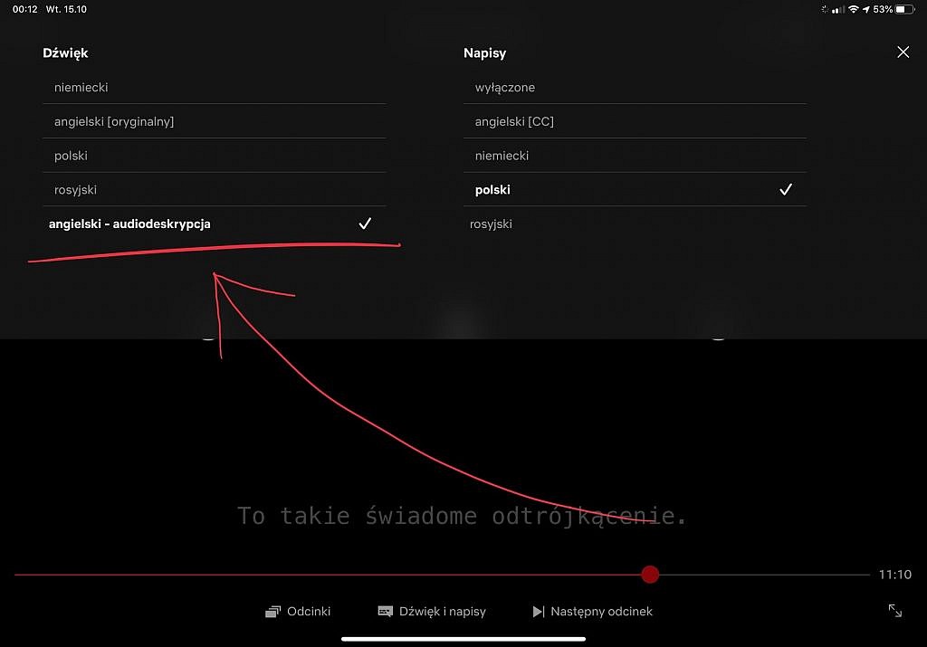Tap the cellular signal bars icon

[838, 9]
